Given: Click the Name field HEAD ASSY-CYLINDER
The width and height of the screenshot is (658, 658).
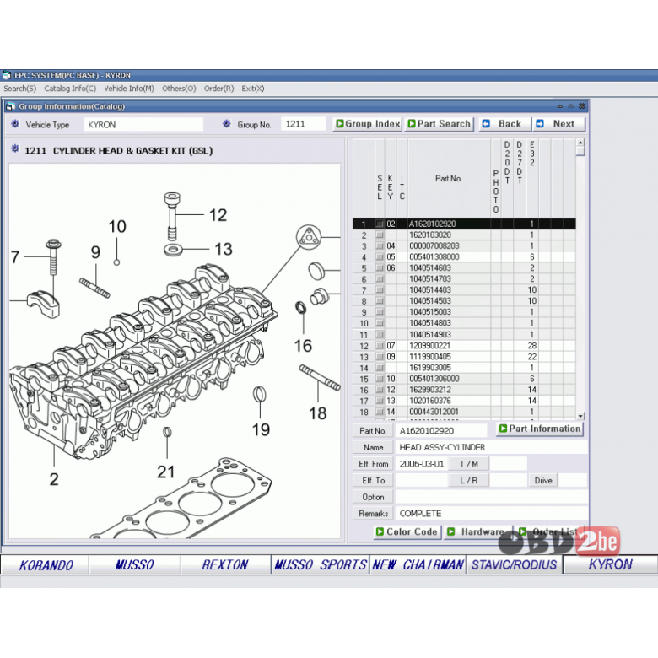Looking at the screenshot, I should coord(492,447).
